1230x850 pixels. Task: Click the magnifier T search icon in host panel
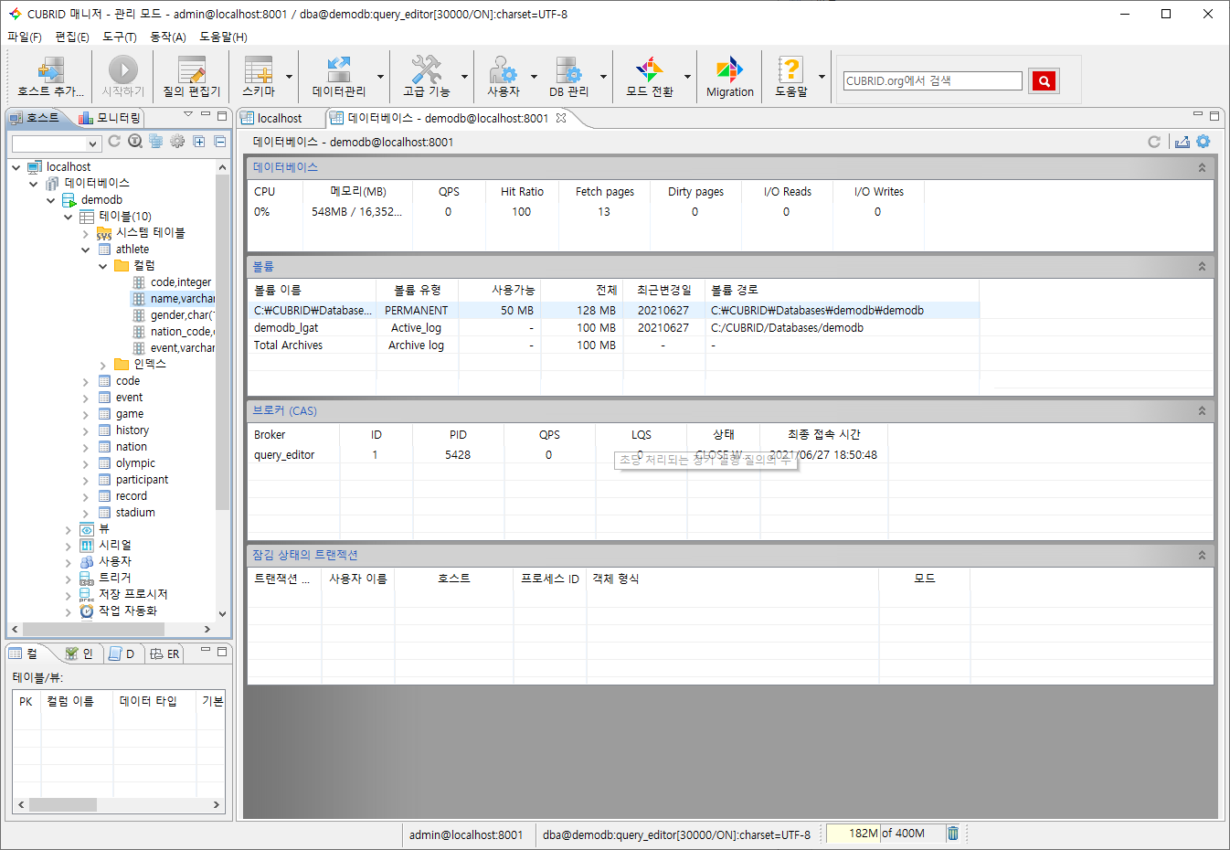tap(135, 142)
